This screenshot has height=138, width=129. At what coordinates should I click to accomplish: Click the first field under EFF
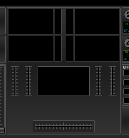coord(126,73)
